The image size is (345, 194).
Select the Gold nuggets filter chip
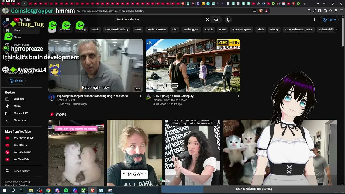(x=191, y=29)
